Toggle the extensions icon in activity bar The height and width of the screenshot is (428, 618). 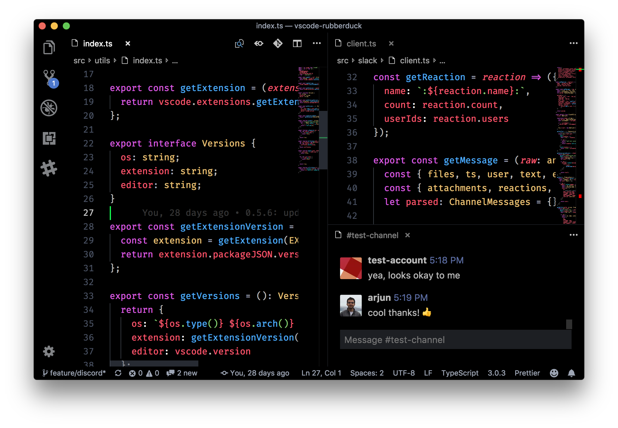point(49,138)
